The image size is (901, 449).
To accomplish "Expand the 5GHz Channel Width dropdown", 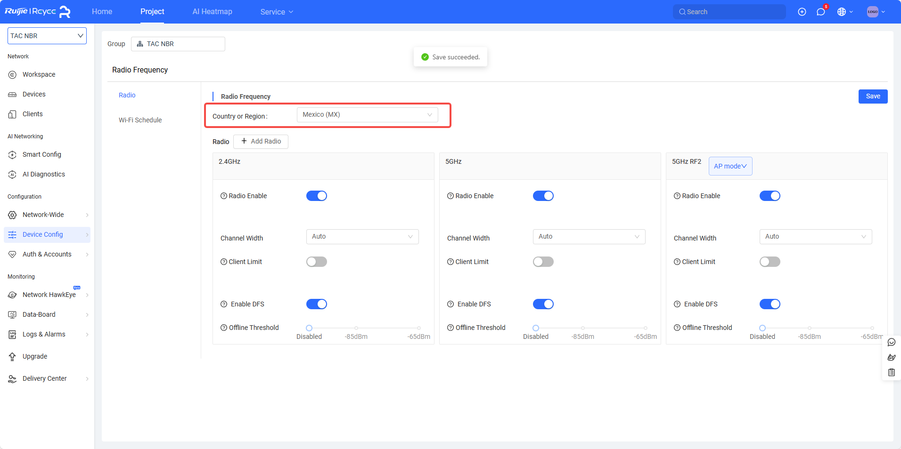I will 589,237.
